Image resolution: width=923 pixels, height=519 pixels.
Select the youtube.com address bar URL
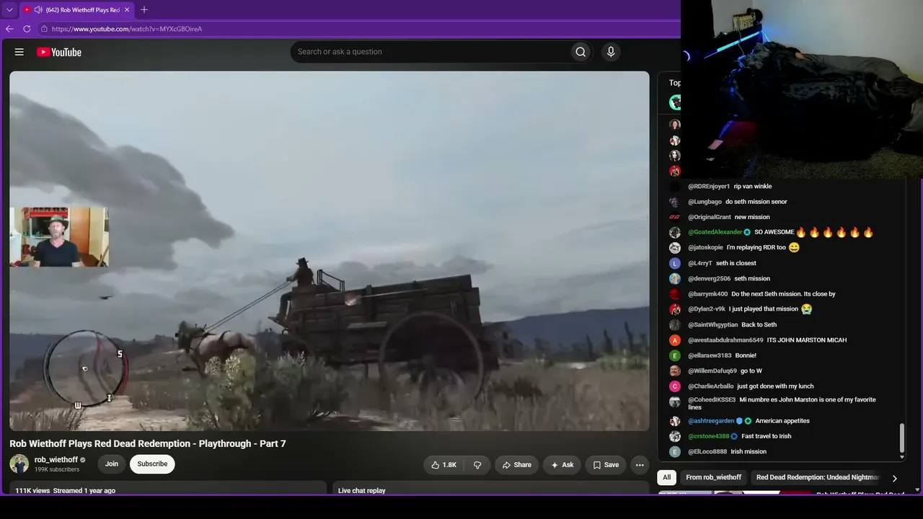(x=127, y=29)
